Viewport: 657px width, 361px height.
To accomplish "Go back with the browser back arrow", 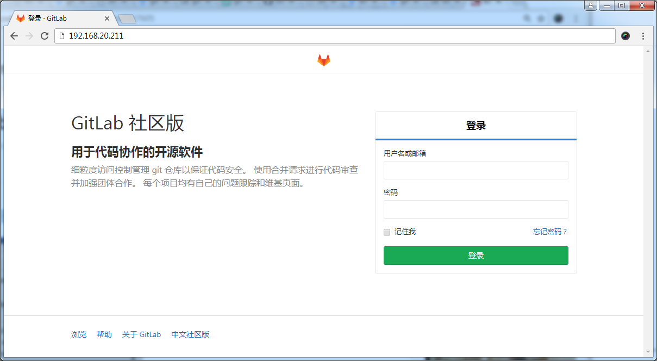I will [x=14, y=36].
